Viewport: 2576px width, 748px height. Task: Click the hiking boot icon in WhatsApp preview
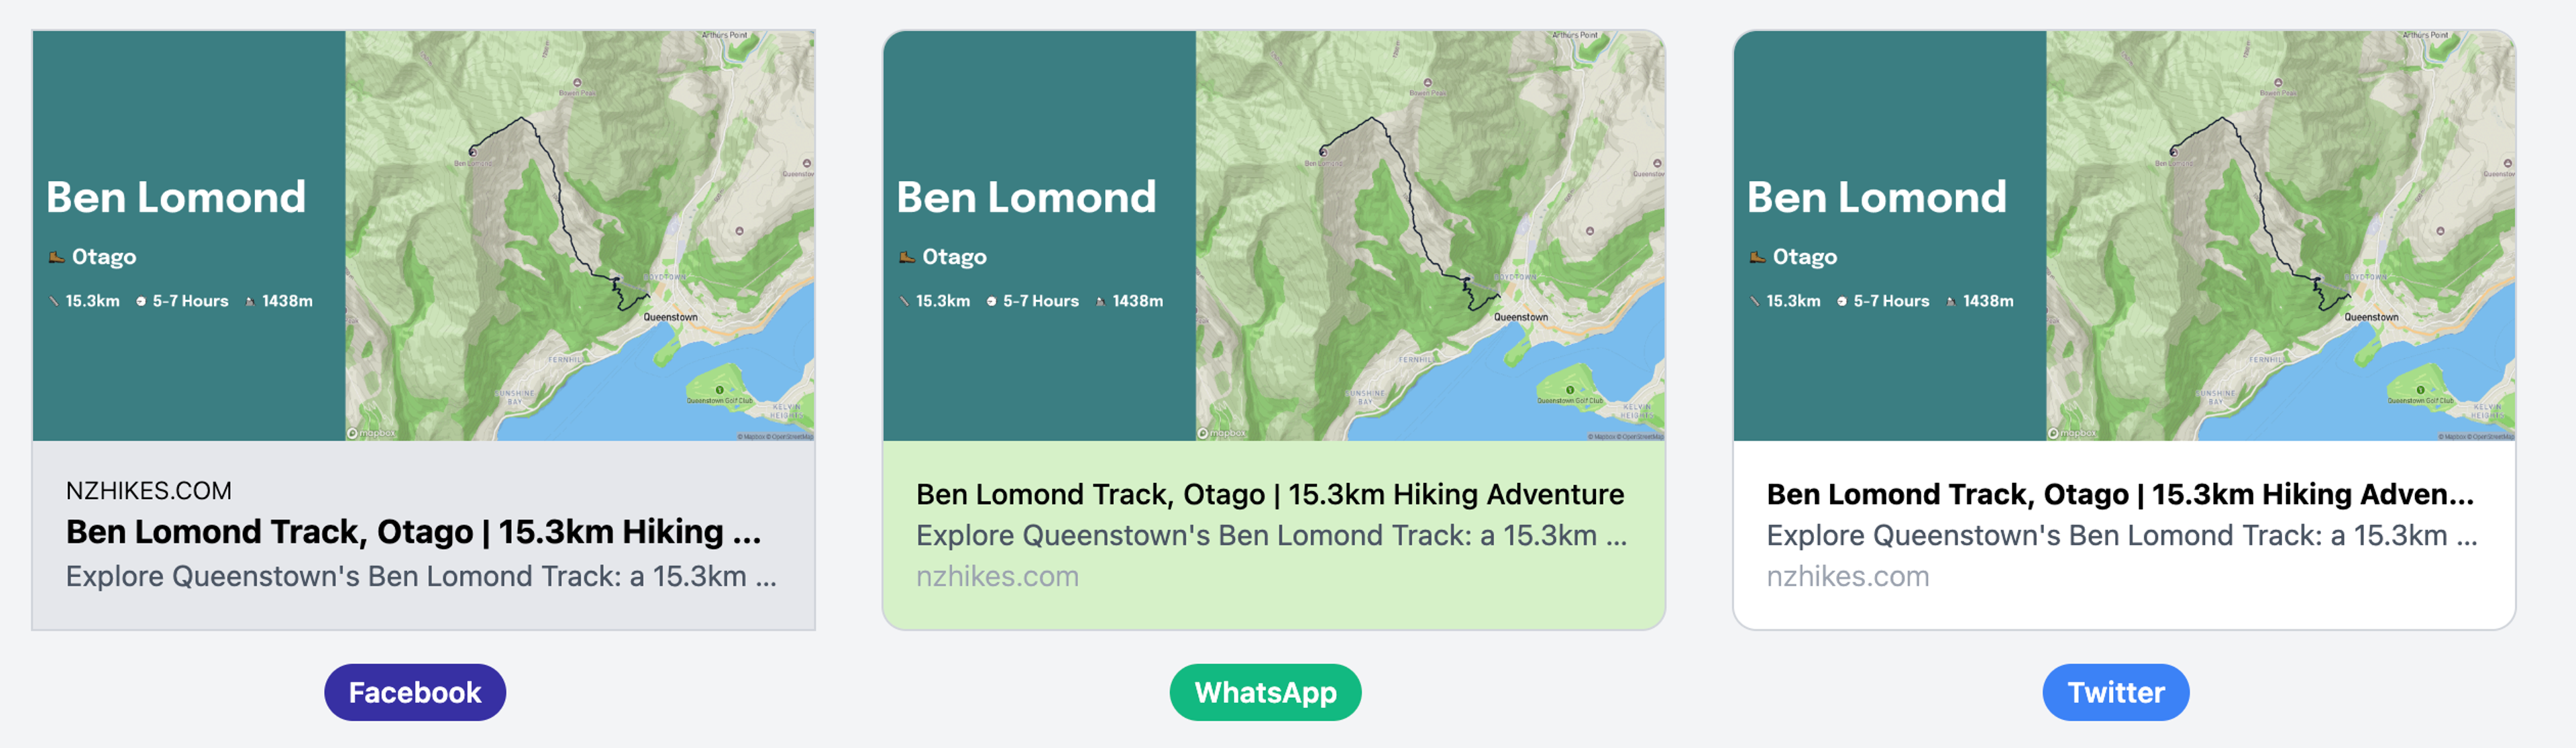pos(907,257)
